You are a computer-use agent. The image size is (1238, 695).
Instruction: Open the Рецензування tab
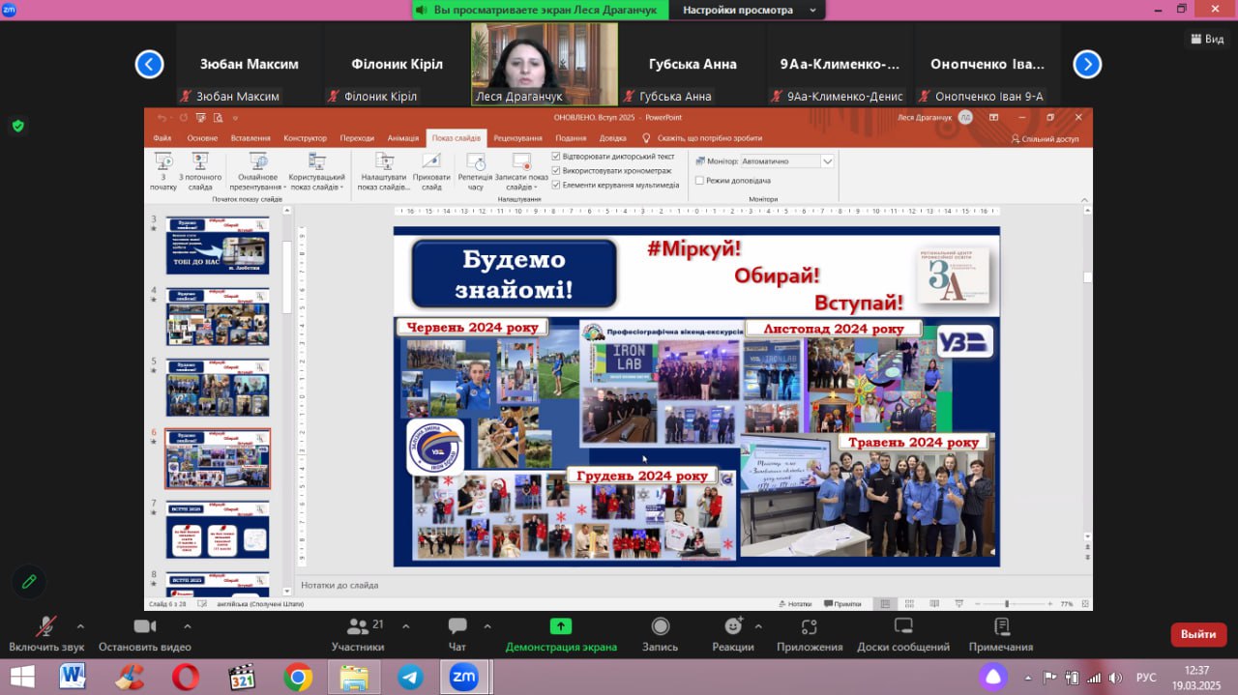(517, 138)
